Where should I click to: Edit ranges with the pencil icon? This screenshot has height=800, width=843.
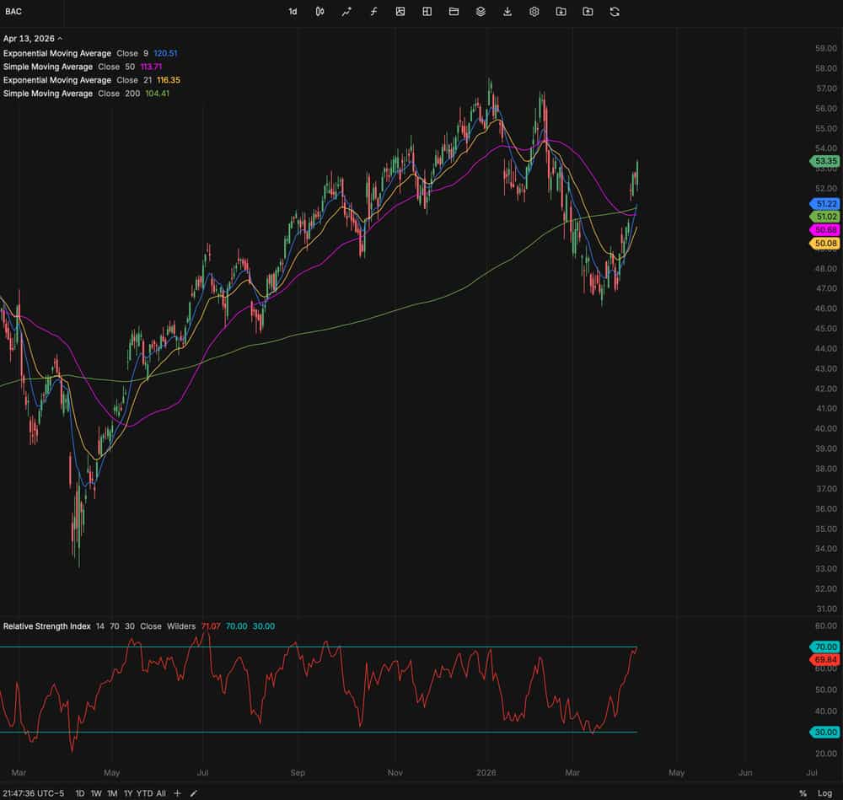(194, 793)
